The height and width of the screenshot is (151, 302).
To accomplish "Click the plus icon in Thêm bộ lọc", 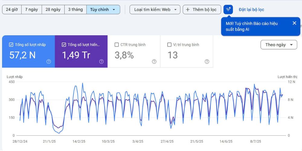I will tap(188, 10).
